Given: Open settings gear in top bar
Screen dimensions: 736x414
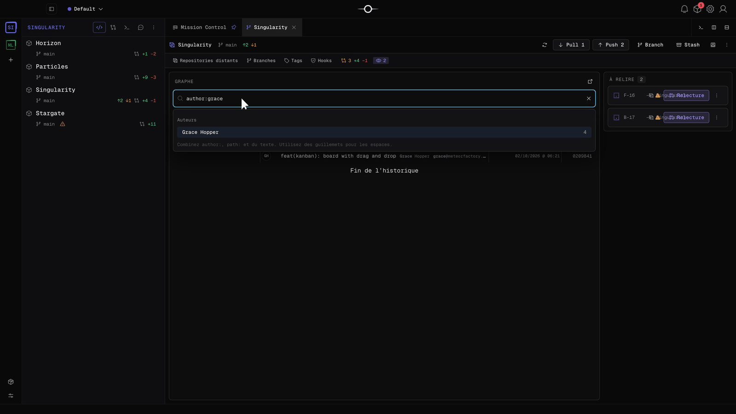Looking at the screenshot, I should (710, 9).
